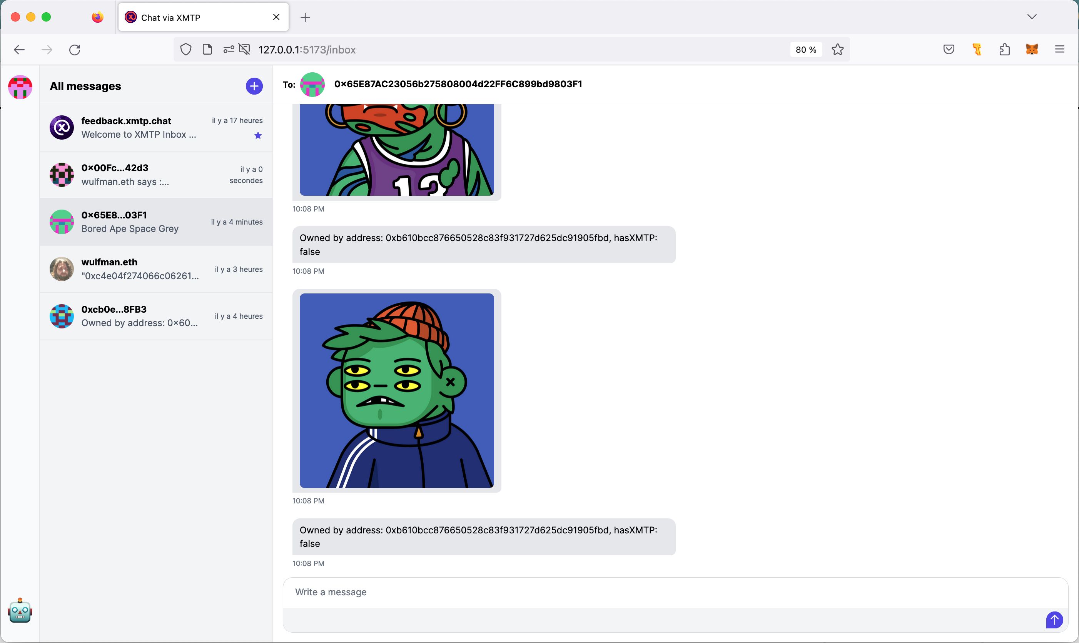Click the green ape with beanie image
Viewport: 1079px width, 643px height.
coord(397,390)
